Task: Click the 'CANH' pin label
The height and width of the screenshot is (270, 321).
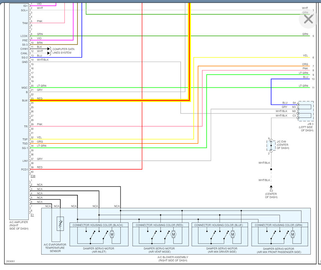Action: click(24, 49)
